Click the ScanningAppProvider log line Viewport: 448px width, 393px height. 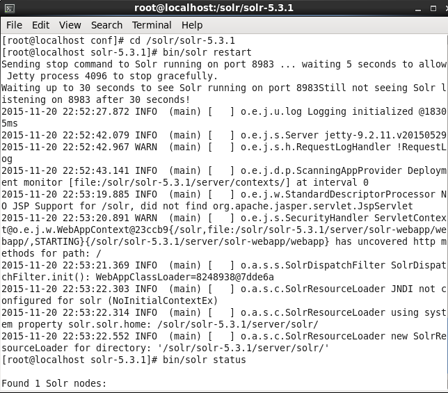pyautogui.click(x=224, y=171)
